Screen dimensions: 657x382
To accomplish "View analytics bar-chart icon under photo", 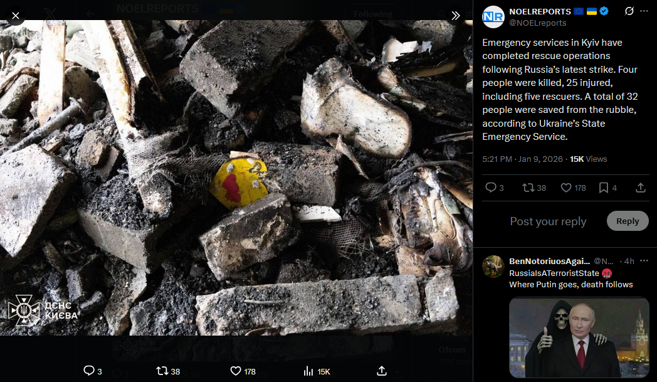I will point(308,371).
